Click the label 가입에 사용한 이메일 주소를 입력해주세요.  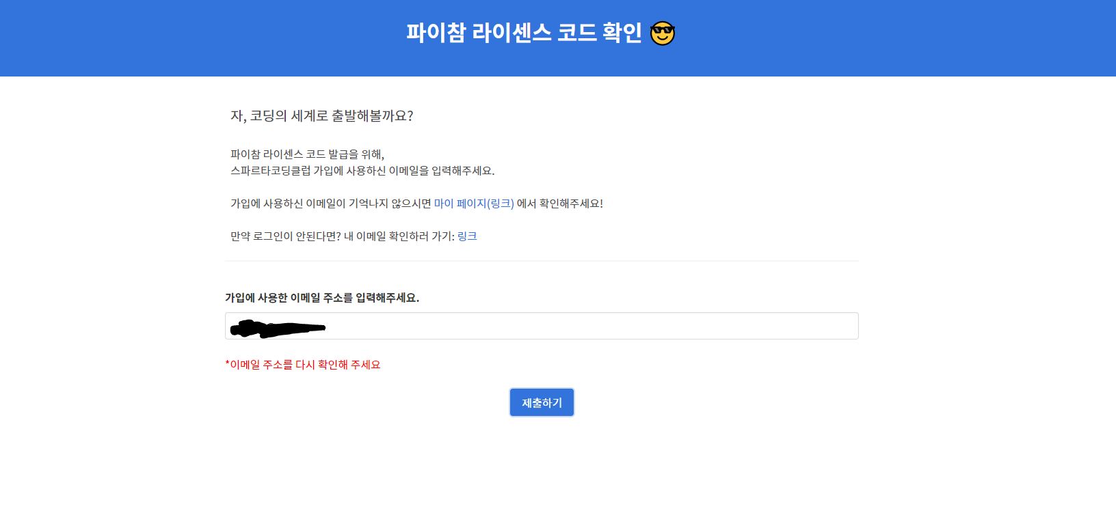point(322,298)
